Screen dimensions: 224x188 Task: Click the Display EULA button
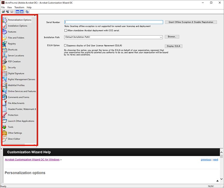coord(174,46)
